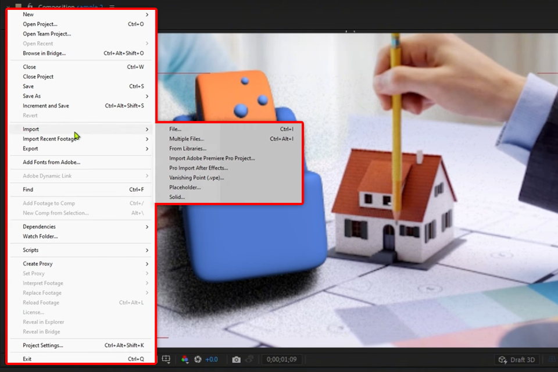
Task: Click the dimmed License... item
Action: 81,312
